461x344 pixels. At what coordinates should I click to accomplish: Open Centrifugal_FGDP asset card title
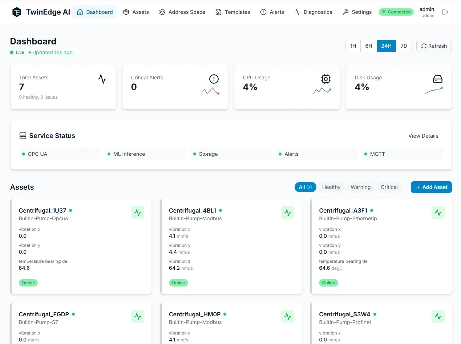point(44,314)
